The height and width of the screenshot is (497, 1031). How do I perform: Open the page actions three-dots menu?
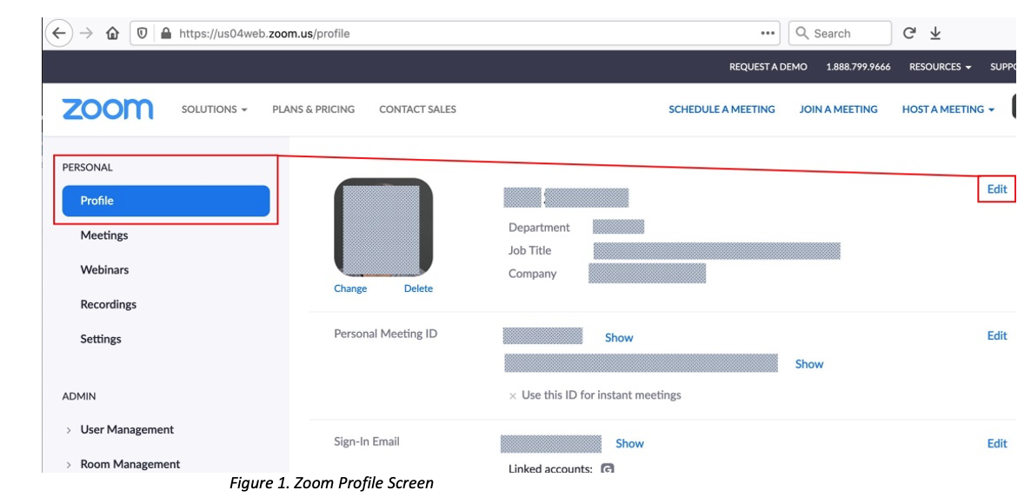pyautogui.click(x=768, y=34)
